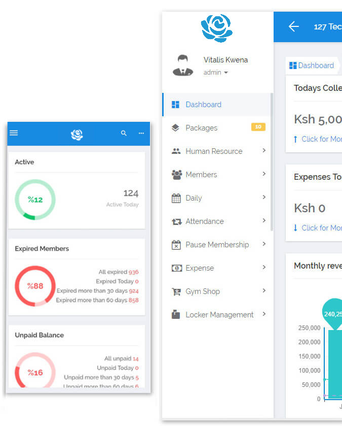Open Attendance menu item
This screenshot has width=342, height=426.
pyautogui.click(x=216, y=221)
